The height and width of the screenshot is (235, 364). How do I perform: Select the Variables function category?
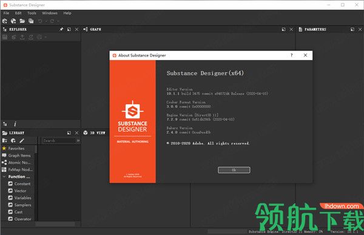click(x=23, y=198)
